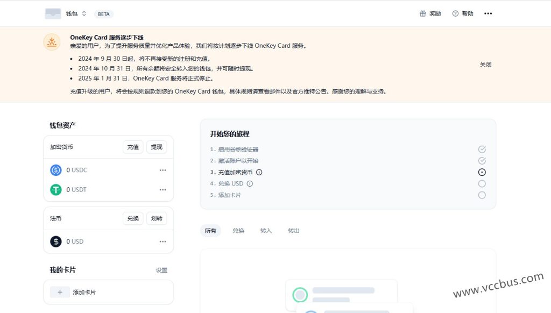Screen dimensions: 551x313
Task: Select the 充值加密货币 step radio circle
Action: click(x=482, y=172)
